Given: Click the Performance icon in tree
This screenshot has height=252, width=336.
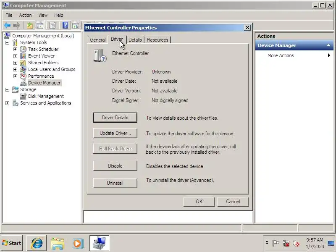Looking at the screenshot, I should coord(23,76).
